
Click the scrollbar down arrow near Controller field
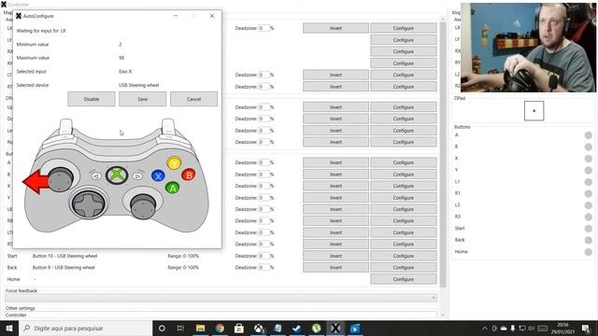pos(443,315)
